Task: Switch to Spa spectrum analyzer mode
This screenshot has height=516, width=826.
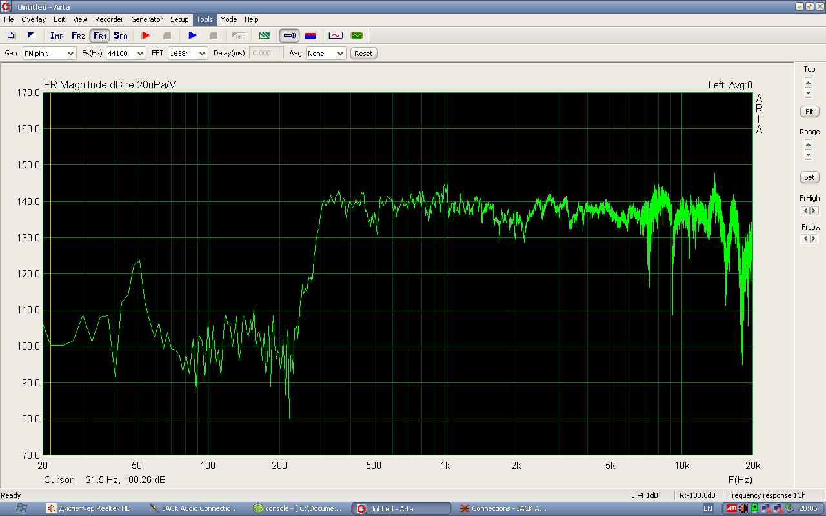Action: [121, 35]
